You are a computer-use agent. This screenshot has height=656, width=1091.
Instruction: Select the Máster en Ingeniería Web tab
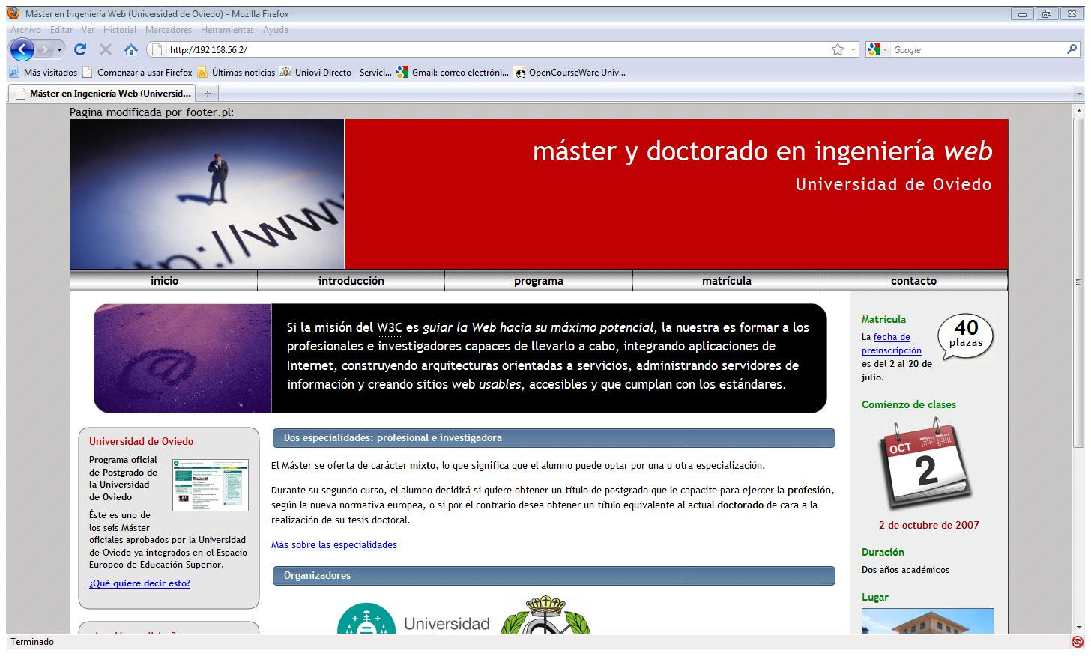pyautogui.click(x=102, y=94)
